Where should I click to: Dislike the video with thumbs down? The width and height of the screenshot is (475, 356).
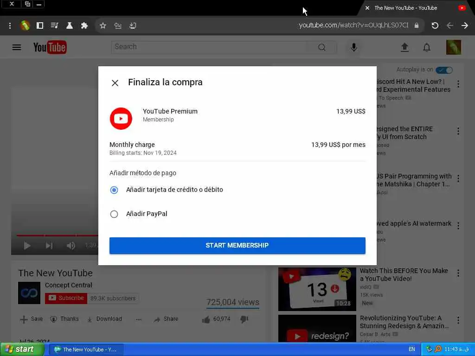pyautogui.click(x=244, y=319)
